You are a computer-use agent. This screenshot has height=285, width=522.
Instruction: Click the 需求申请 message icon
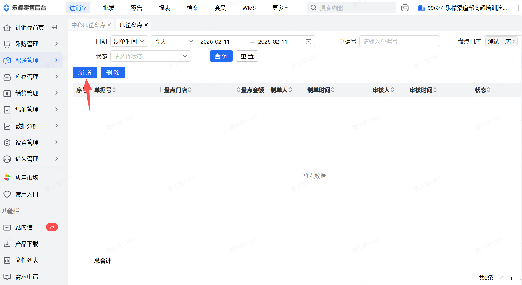7,277
